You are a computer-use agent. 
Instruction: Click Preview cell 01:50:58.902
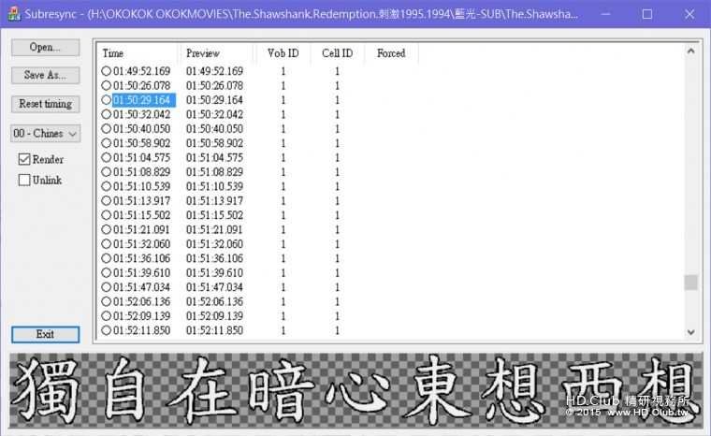point(214,143)
